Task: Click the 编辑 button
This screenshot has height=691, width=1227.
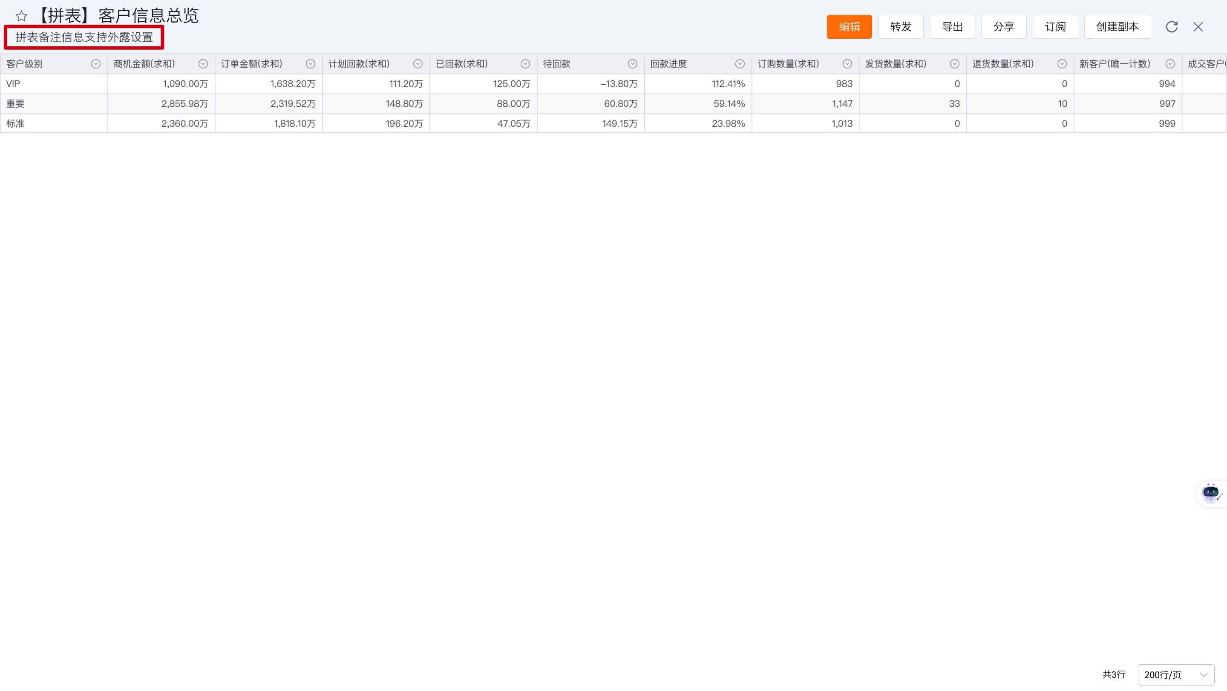Action: tap(849, 27)
